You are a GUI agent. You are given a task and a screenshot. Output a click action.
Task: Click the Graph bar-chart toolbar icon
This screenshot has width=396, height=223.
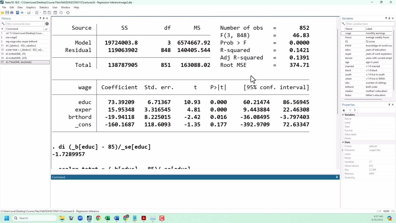click(29, 13)
